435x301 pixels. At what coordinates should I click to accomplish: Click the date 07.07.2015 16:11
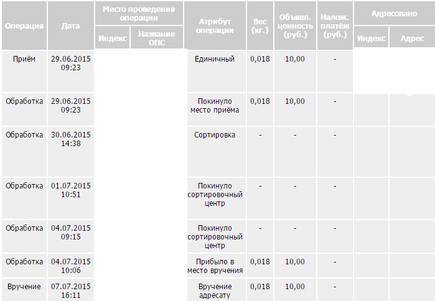[70, 290]
